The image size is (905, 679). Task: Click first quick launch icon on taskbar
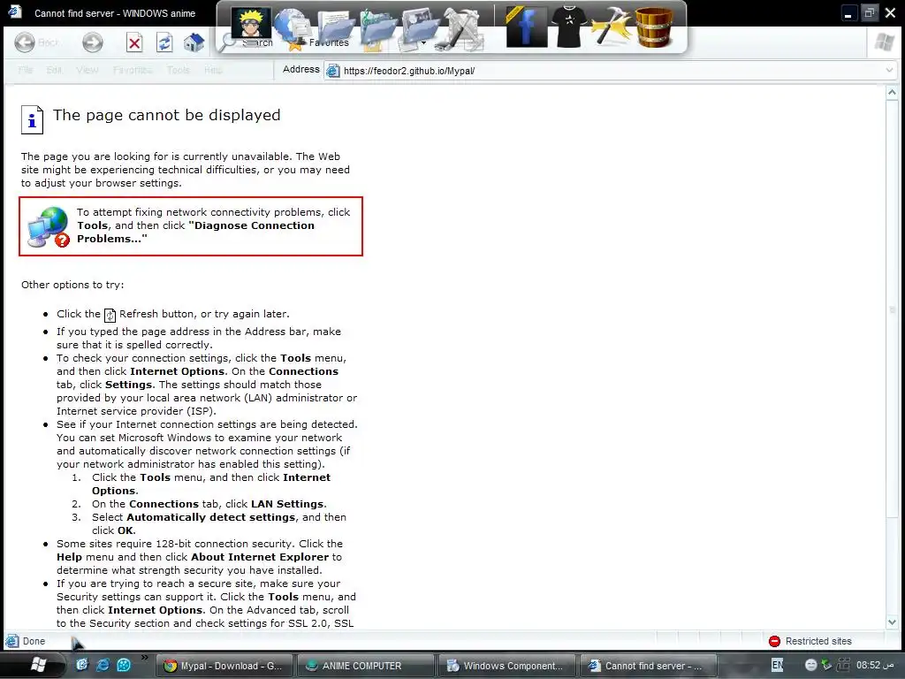coord(82,665)
